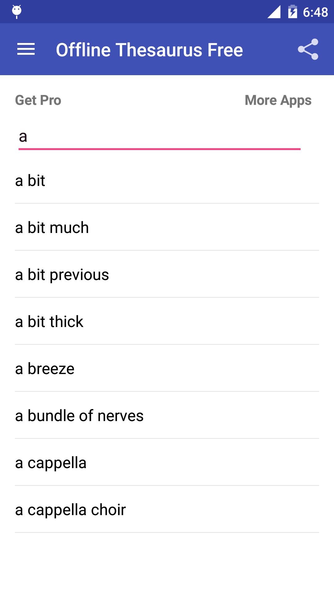The height and width of the screenshot is (594, 334).
Task: Pick 'a bundle of nerves' result
Action: pos(167,415)
